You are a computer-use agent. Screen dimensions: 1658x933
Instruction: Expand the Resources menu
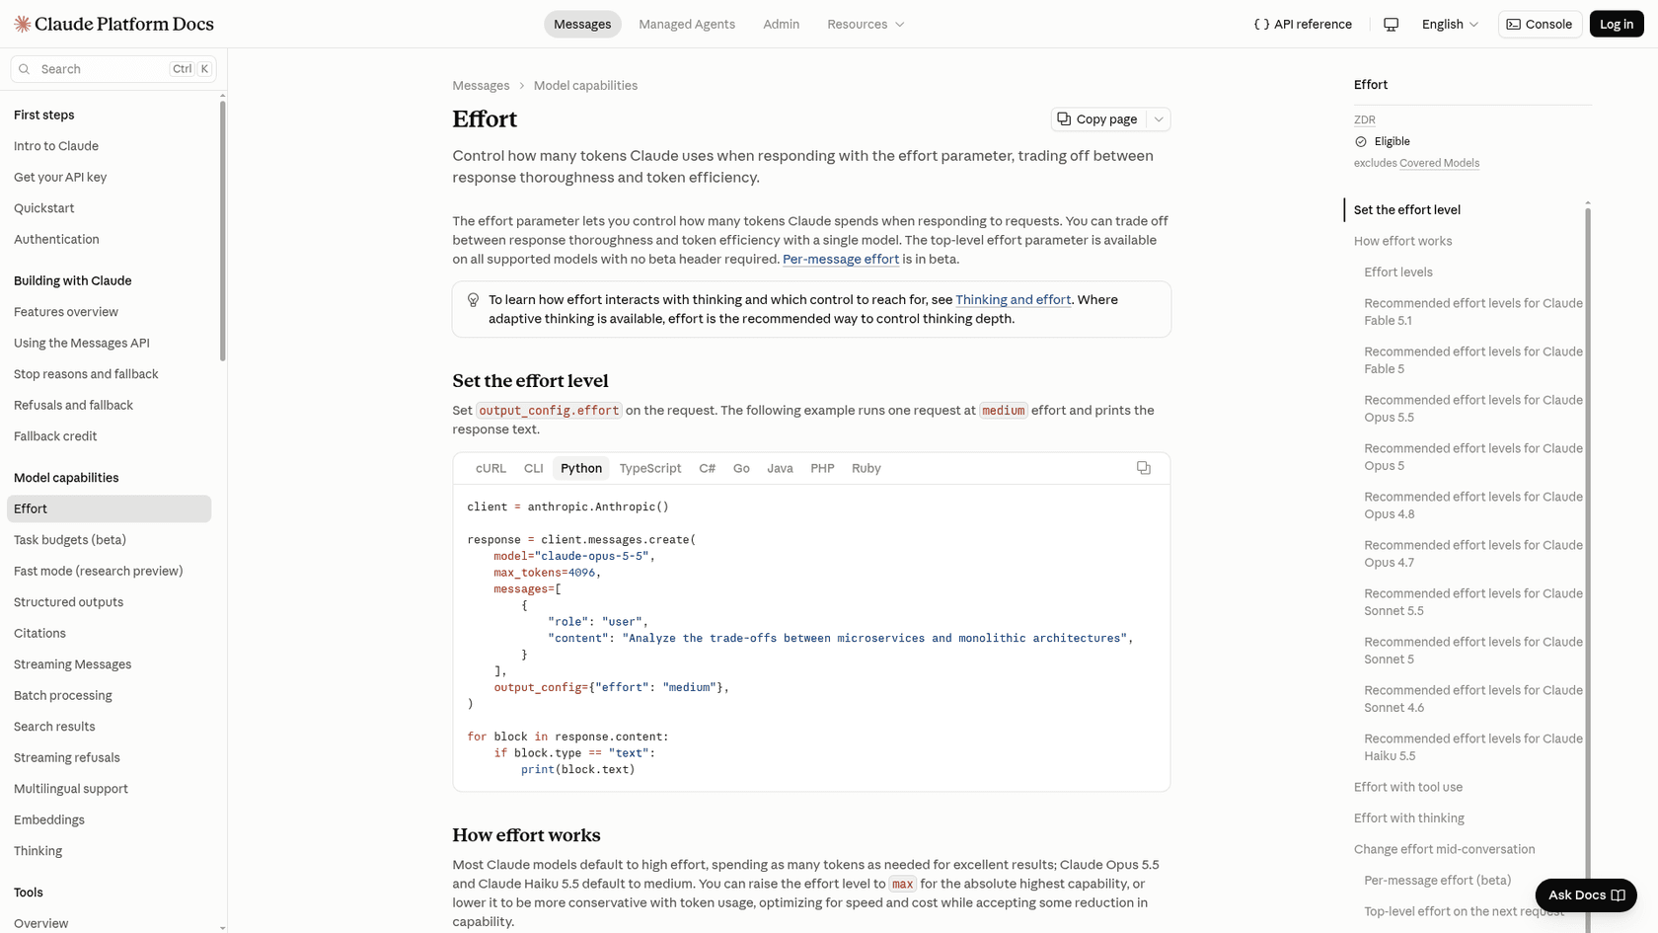pyautogui.click(x=866, y=24)
